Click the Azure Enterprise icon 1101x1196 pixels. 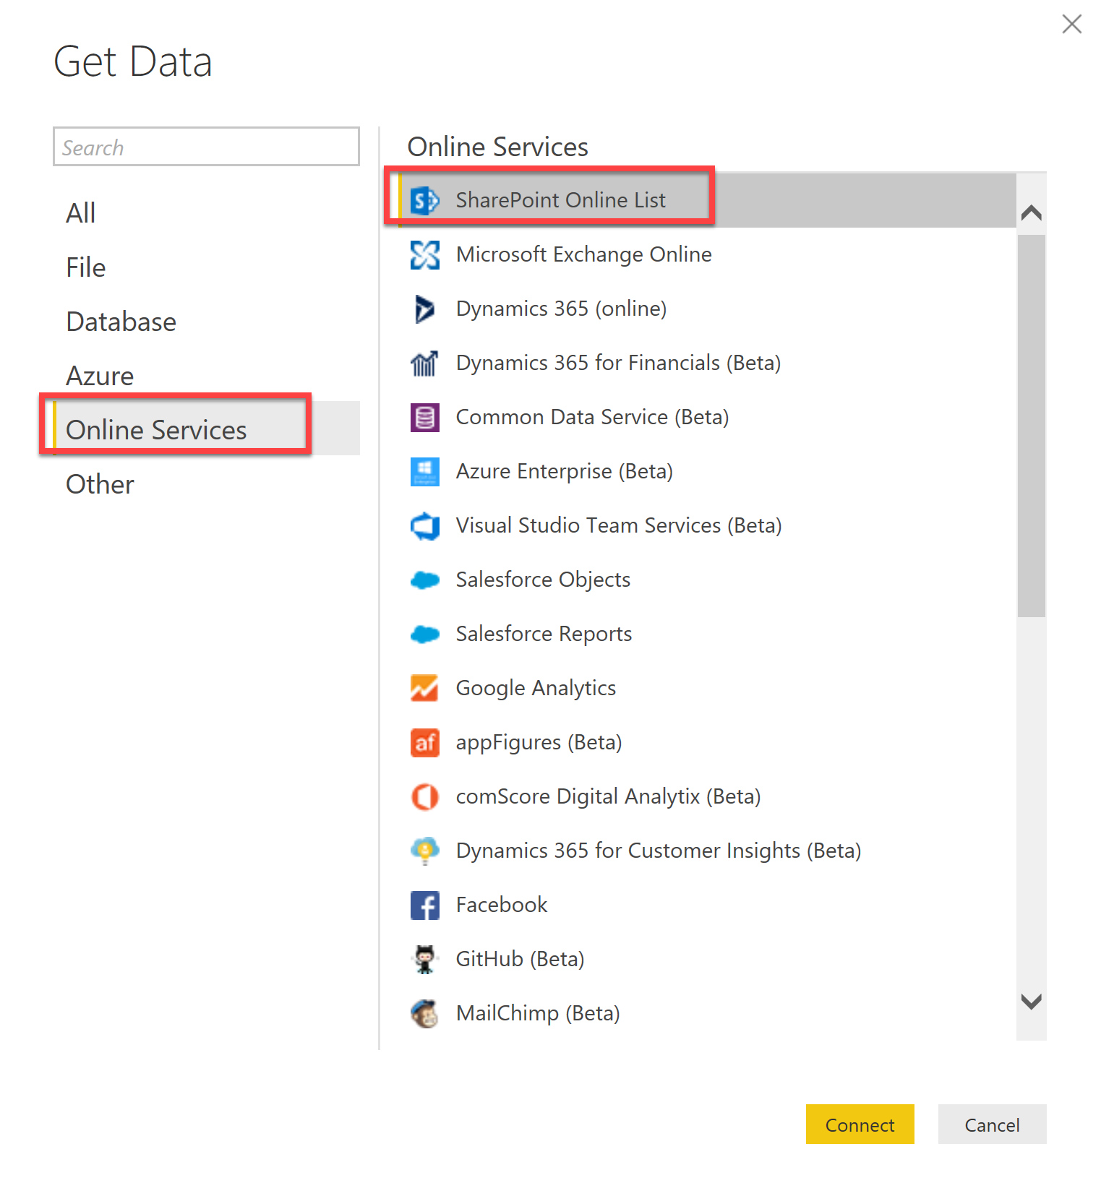coord(424,471)
